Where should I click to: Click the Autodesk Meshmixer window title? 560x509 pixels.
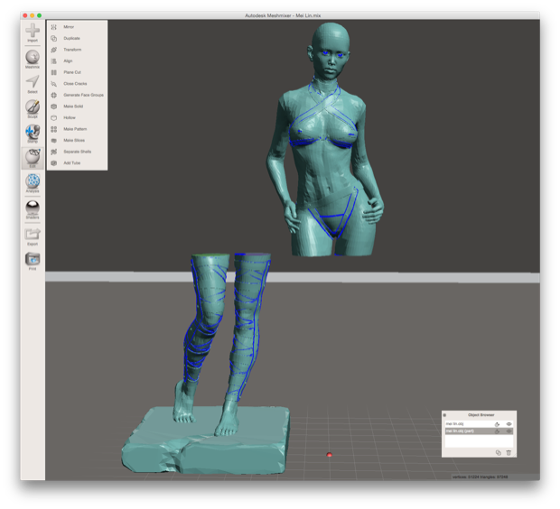[283, 15]
